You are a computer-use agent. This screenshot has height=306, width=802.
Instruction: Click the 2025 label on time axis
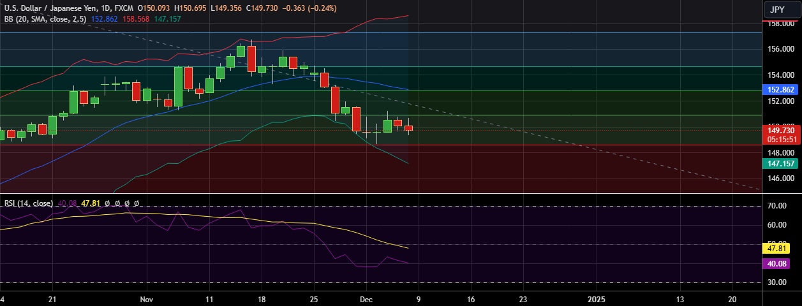coord(595,298)
